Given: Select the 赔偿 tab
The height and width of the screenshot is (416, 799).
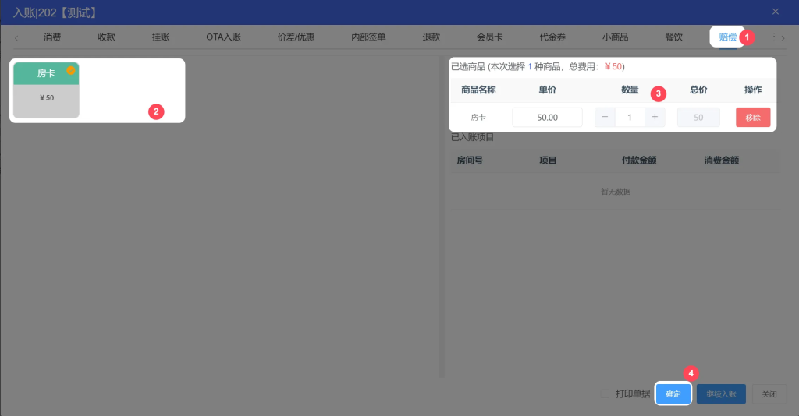Looking at the screenshot, I should pyautogui.click(x=727, y=37).
